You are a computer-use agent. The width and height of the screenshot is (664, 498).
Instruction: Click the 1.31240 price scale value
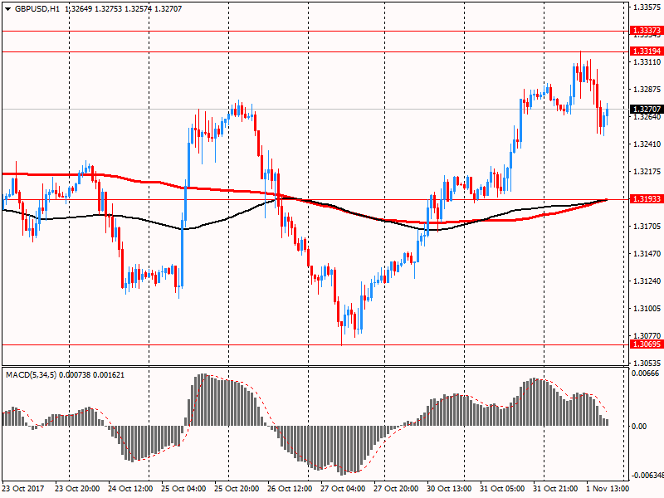647,281
